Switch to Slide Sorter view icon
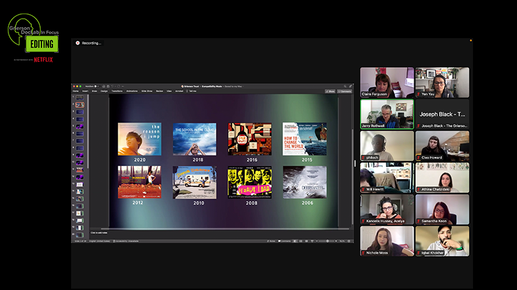 coord(301,241)
